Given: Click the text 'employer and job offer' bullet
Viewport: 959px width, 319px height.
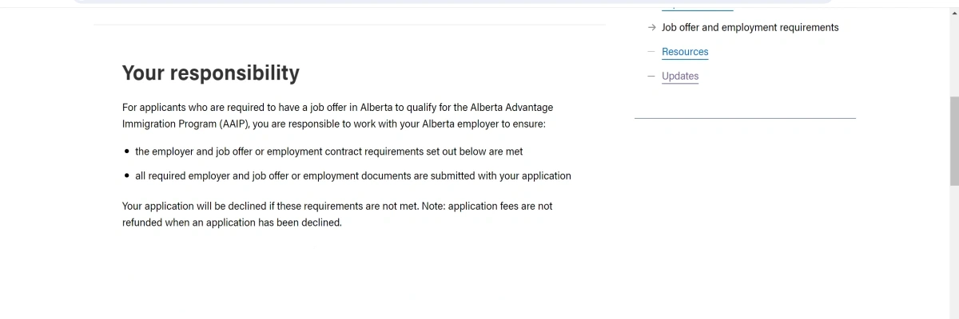Looking at the screenshot, I should 329,151.
